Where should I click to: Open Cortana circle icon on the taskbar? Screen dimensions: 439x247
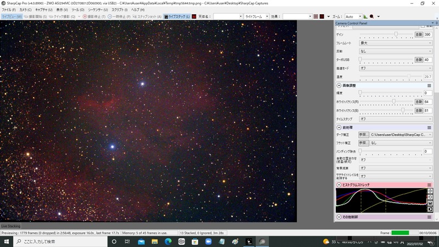(114, 242)
